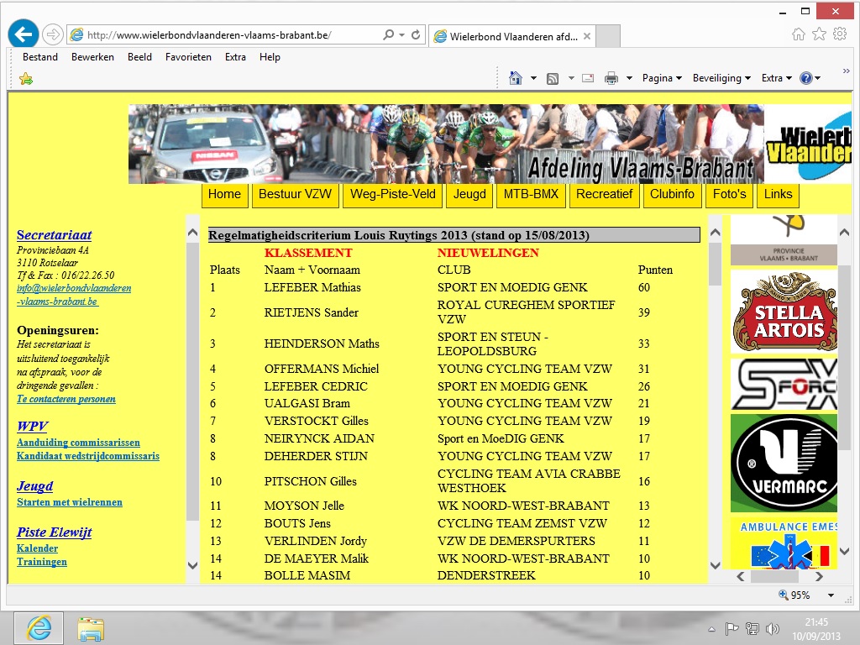The width and height of the screenshot is (860, 645).
Task: Open the browser Home icon at top right
Action: pyautogui.click(x=799, y=34)
